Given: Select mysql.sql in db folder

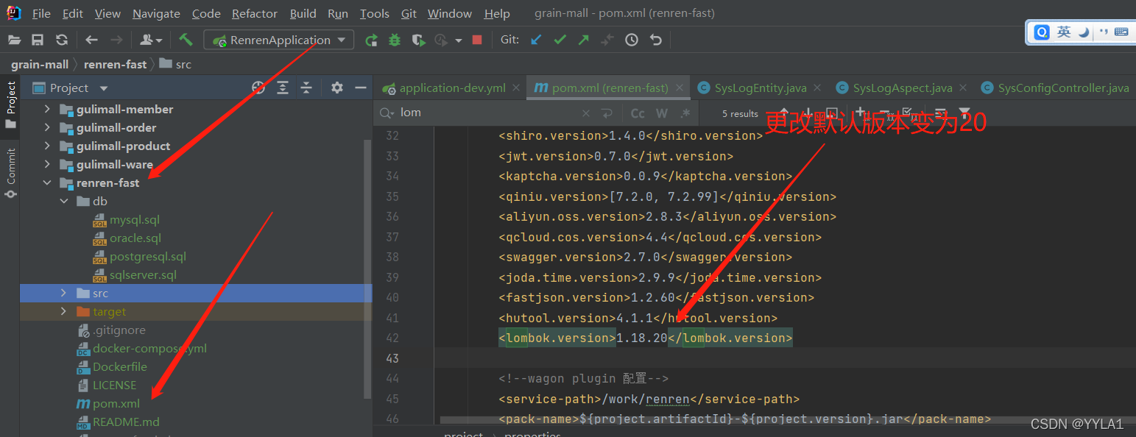Looking at the screenshot, I should (135, 219).
